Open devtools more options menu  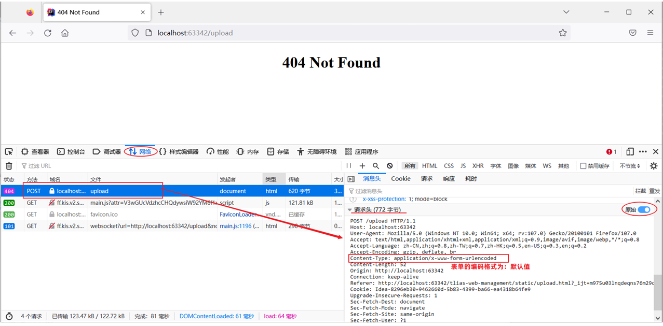click(643, 152)
